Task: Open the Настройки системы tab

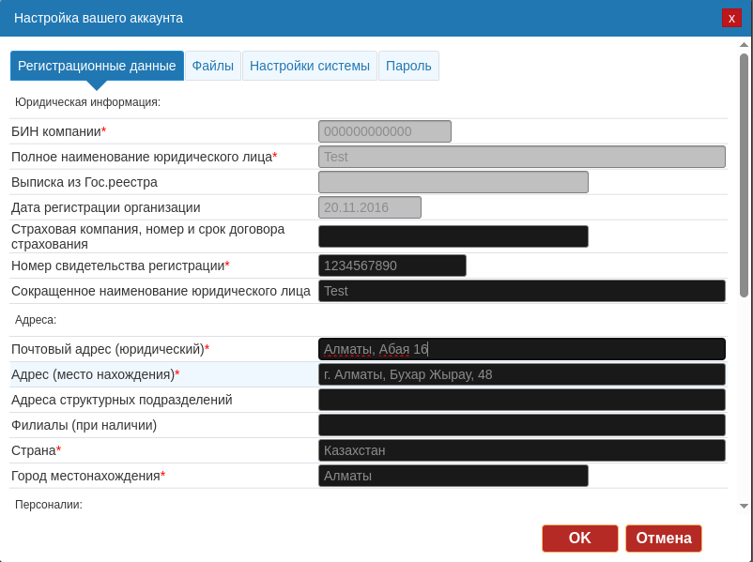Action: [310, 66]
